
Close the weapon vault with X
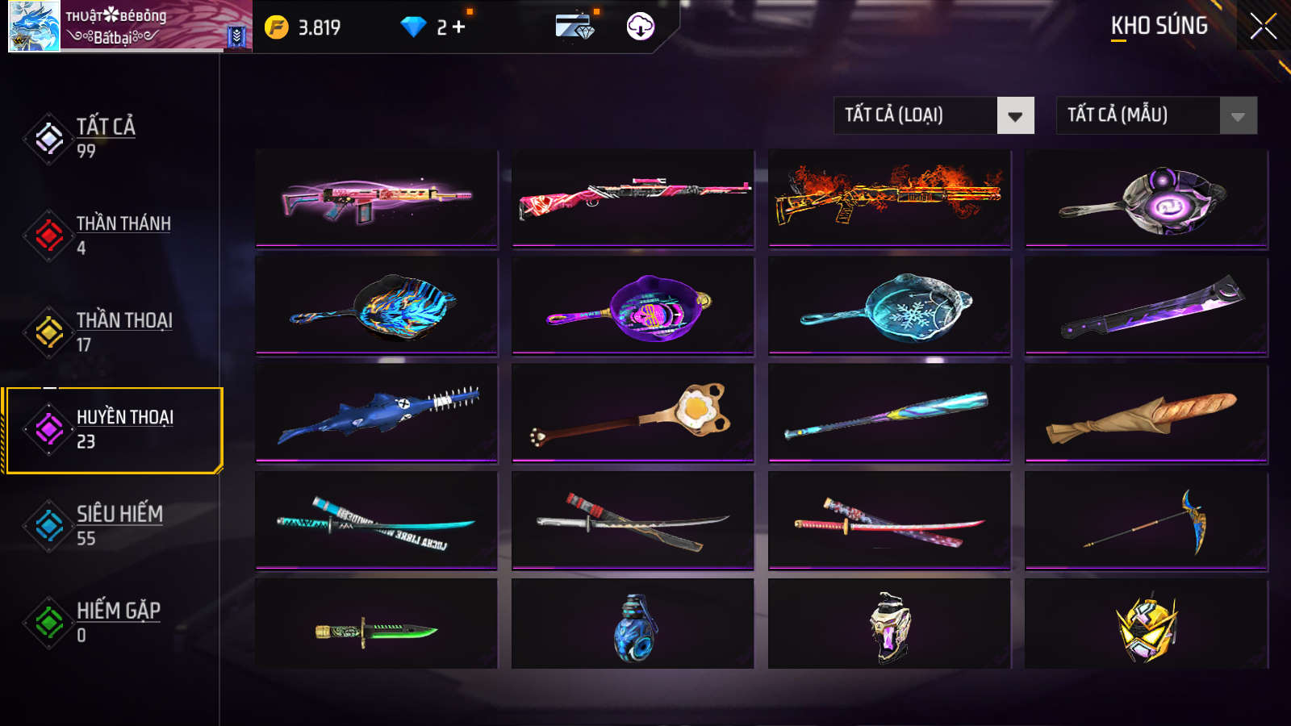pyautogui.click(x=1264, y=26)
